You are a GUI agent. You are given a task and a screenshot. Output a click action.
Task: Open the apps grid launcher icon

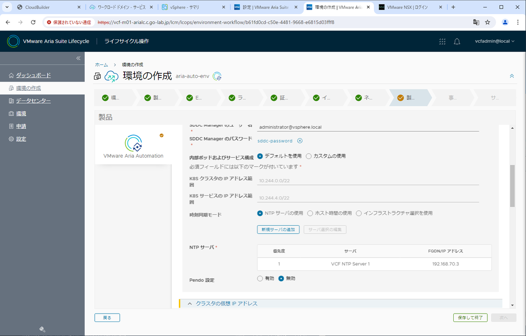pos(442,41)
